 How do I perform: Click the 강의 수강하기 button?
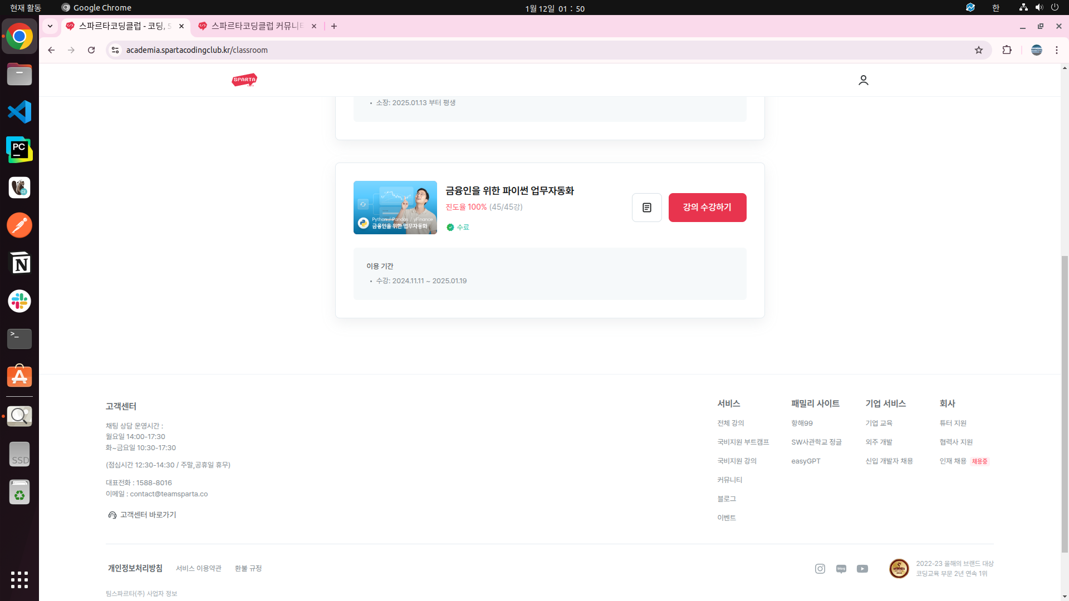pos(707,208)
